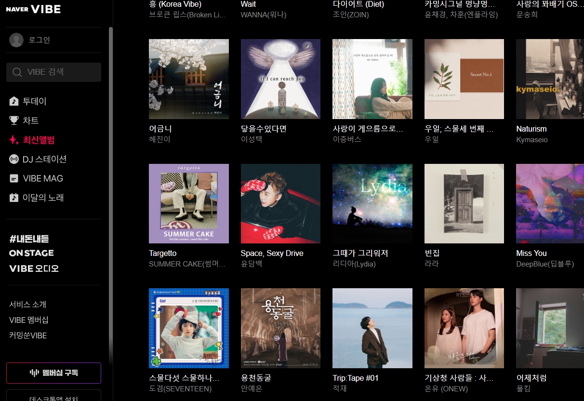Open 서비스 소개 page
Viewport: 584px width, 401px height.
(27, 305)
